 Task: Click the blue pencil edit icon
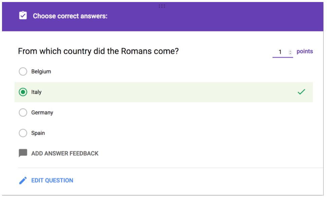tap(23, 181)
